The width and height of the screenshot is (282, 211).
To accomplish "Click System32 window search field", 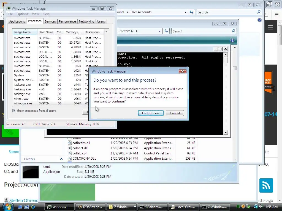I will 201,31.
